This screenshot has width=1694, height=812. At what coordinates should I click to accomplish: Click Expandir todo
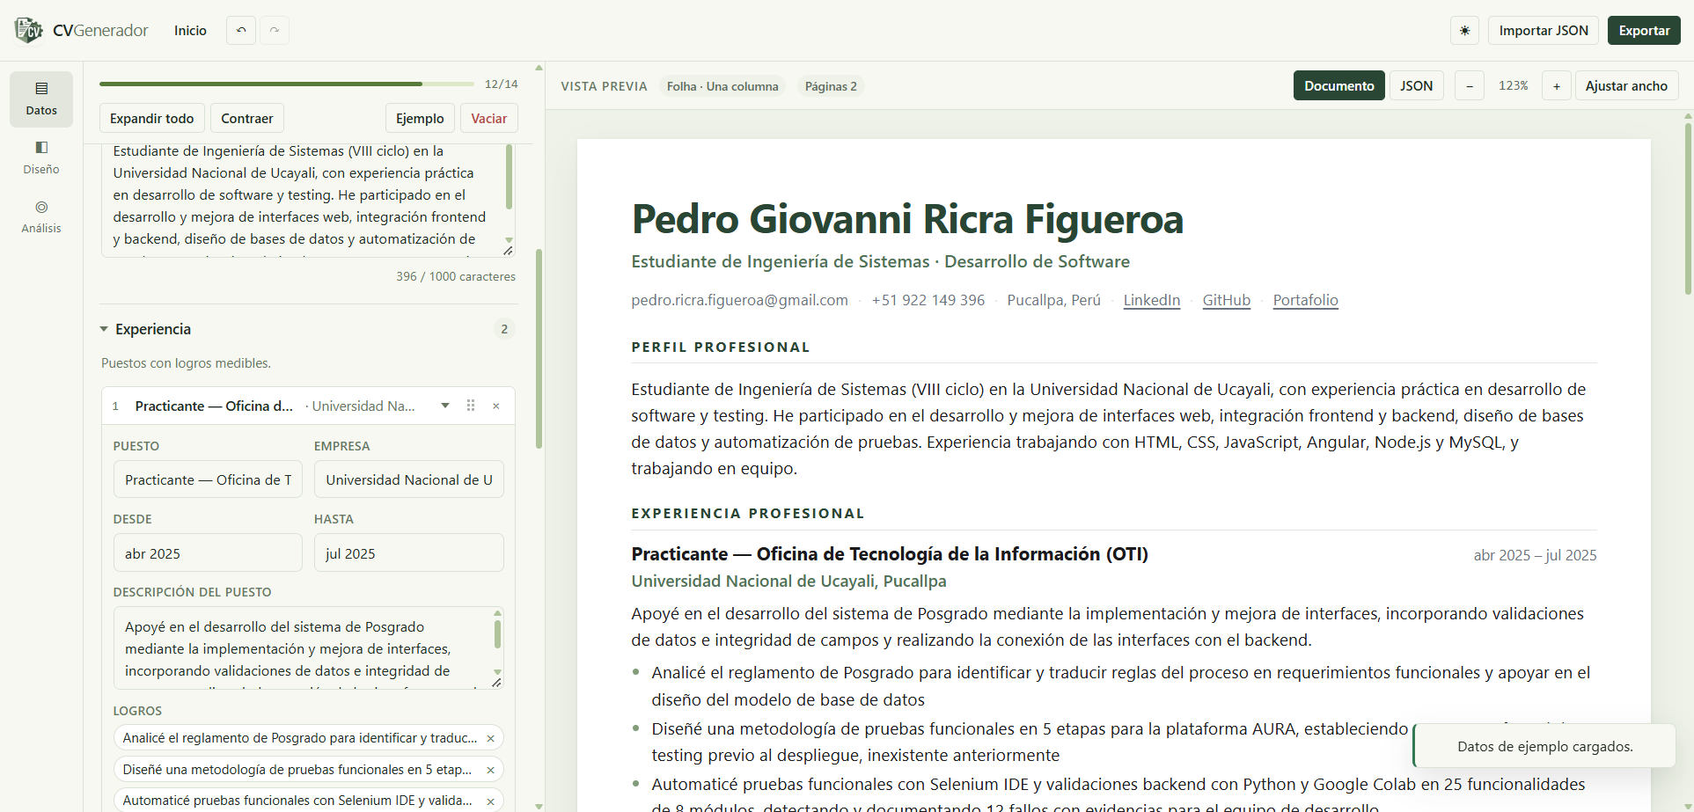pos(151,118)
